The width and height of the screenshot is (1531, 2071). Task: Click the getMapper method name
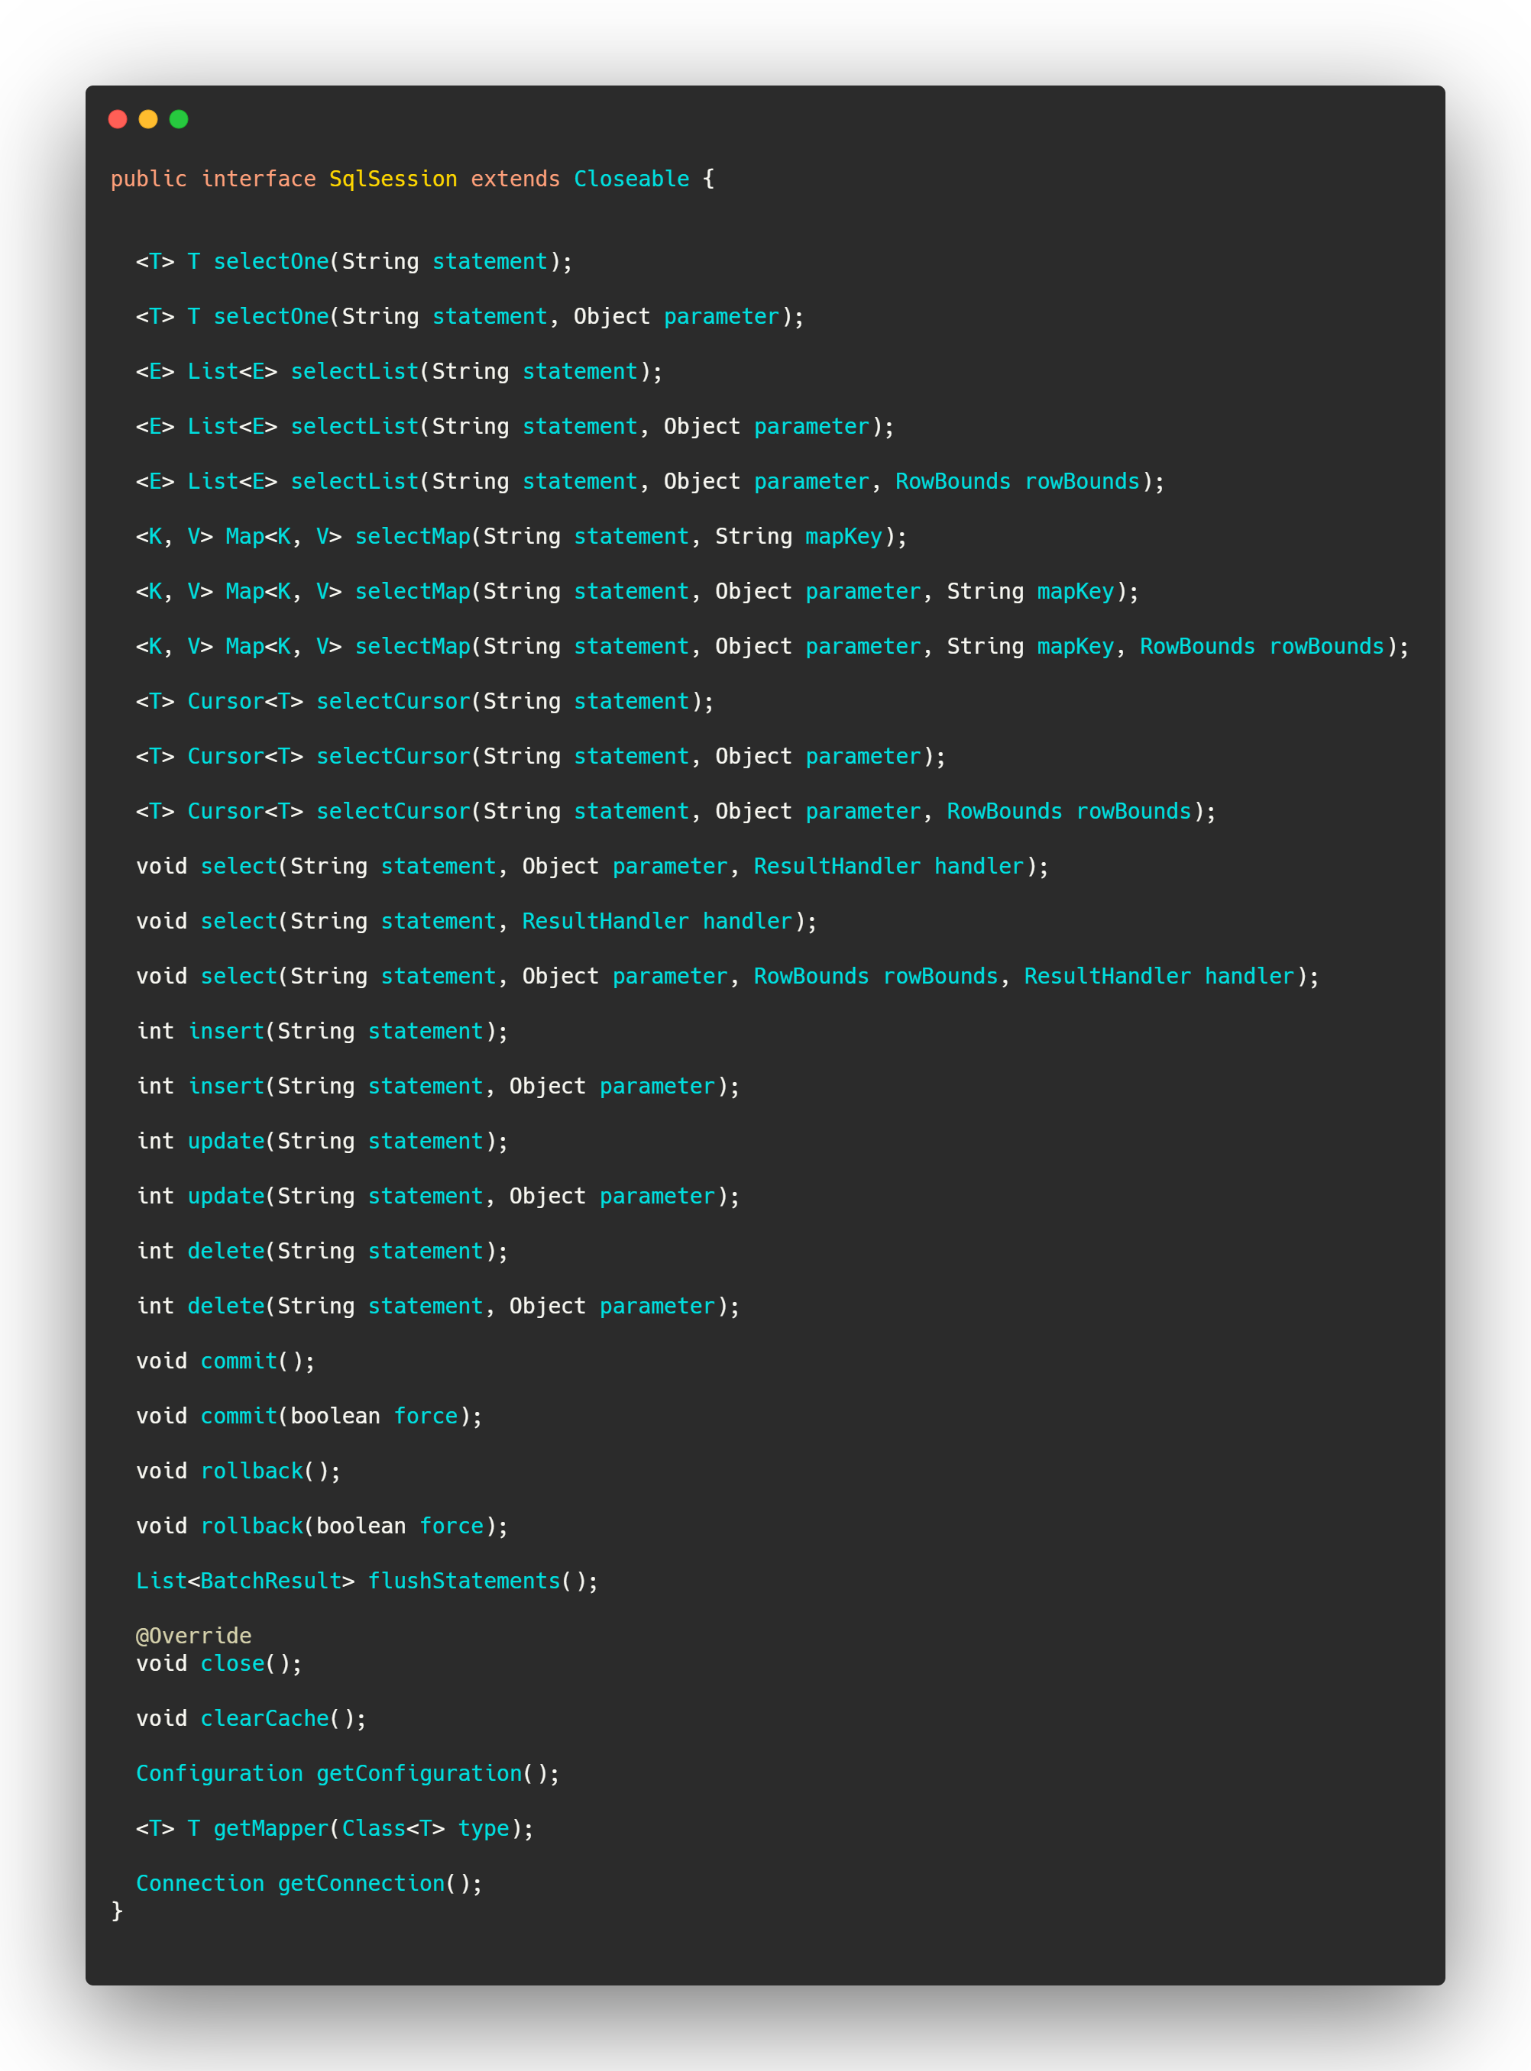click(x=270, y=1828)
